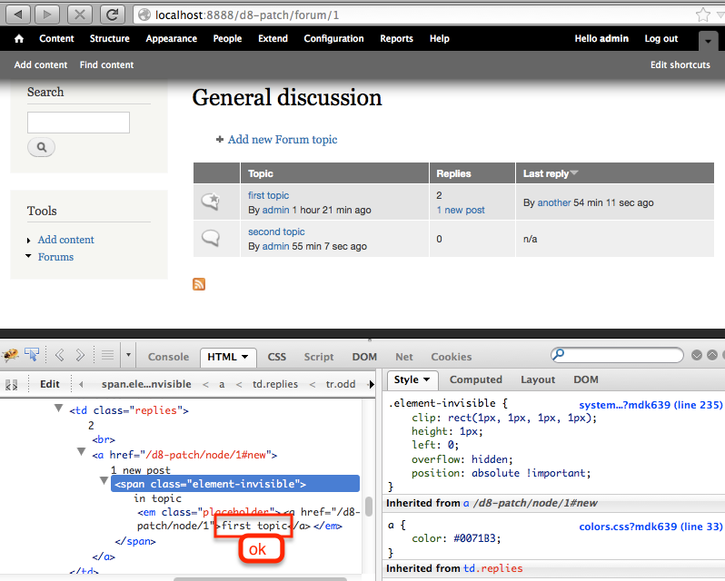
Task: Open the People admin menu
Action: tap(227, 39)
